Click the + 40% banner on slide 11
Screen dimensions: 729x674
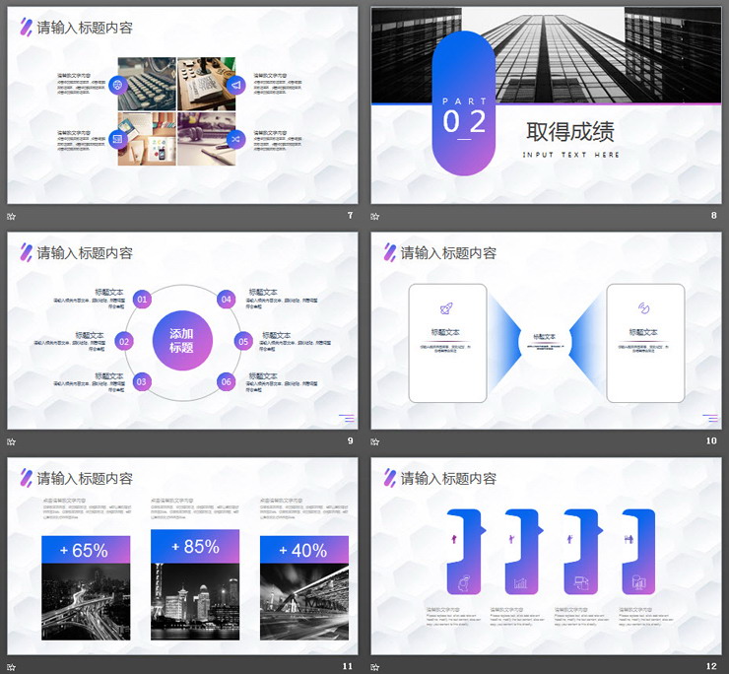[304, 550]
